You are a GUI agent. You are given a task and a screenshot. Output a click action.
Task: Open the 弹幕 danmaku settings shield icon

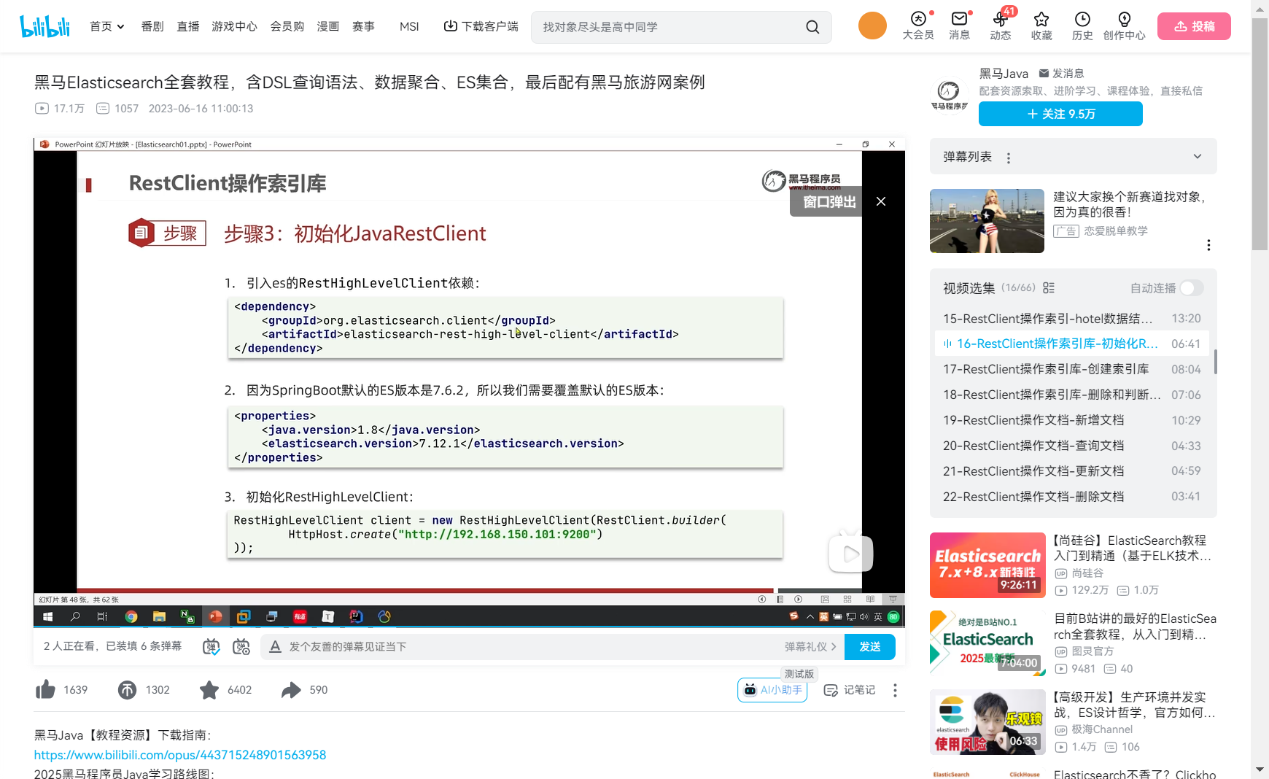click(x=211, y=646)
